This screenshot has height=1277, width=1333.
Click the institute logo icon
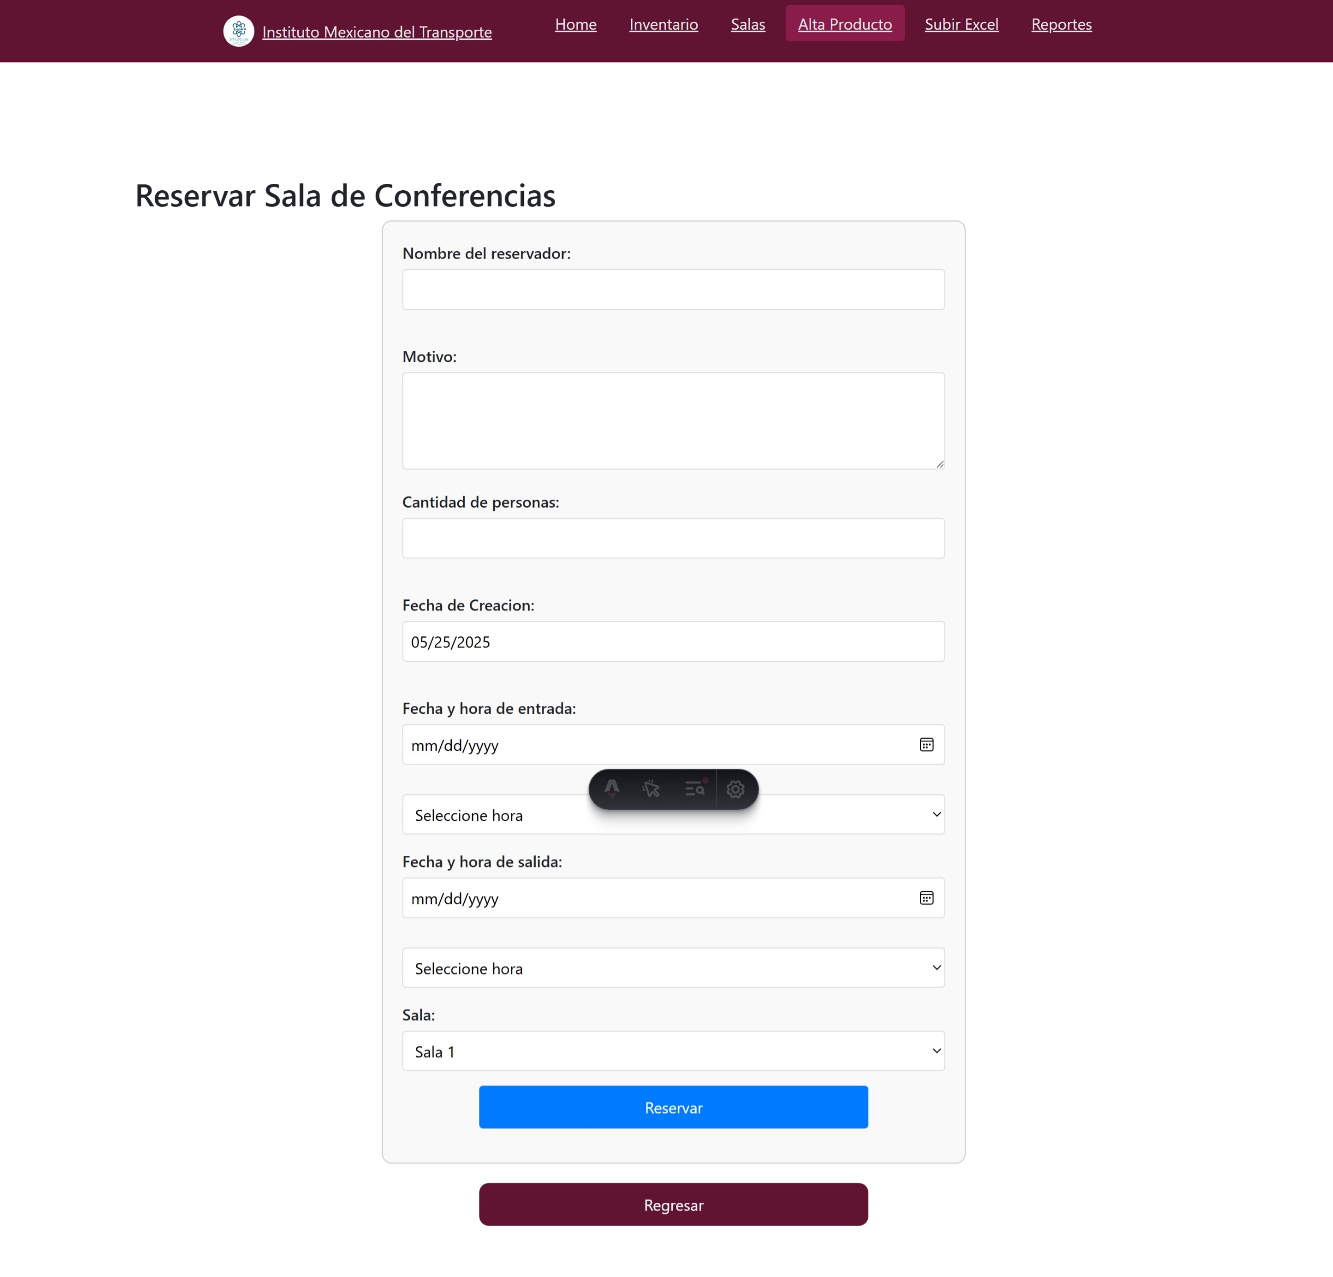pos(239,31)
